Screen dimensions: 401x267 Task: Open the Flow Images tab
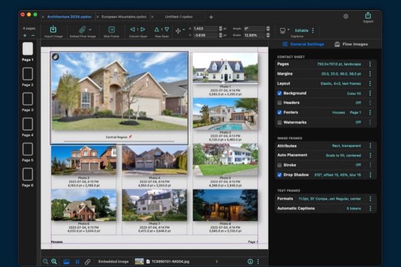[x=351, y=44]
